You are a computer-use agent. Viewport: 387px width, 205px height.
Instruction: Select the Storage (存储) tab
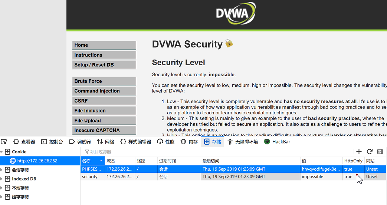click(213, 142)
